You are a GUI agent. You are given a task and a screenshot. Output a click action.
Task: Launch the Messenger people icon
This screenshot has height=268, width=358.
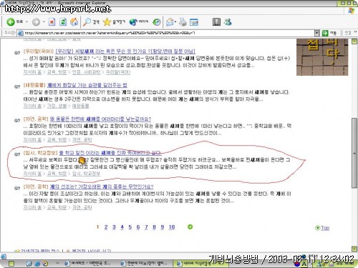pos(228,22)
